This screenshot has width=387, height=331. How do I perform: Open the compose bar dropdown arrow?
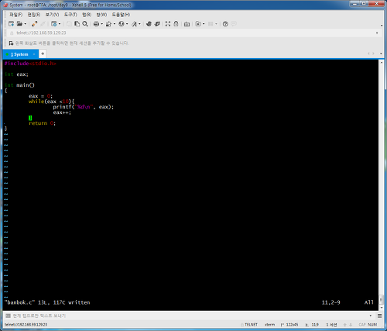371,315
